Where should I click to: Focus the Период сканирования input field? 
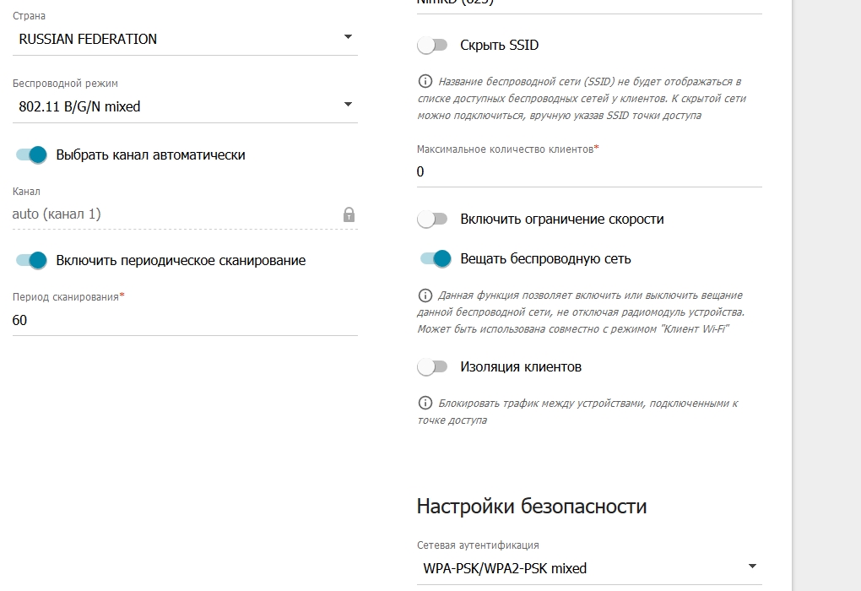[185, 320]
